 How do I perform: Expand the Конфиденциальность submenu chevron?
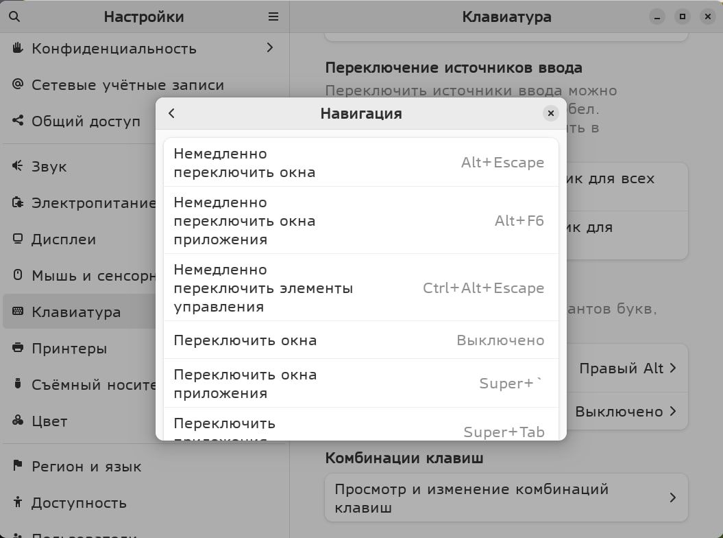pyautogui.click(x=269, y=48)
